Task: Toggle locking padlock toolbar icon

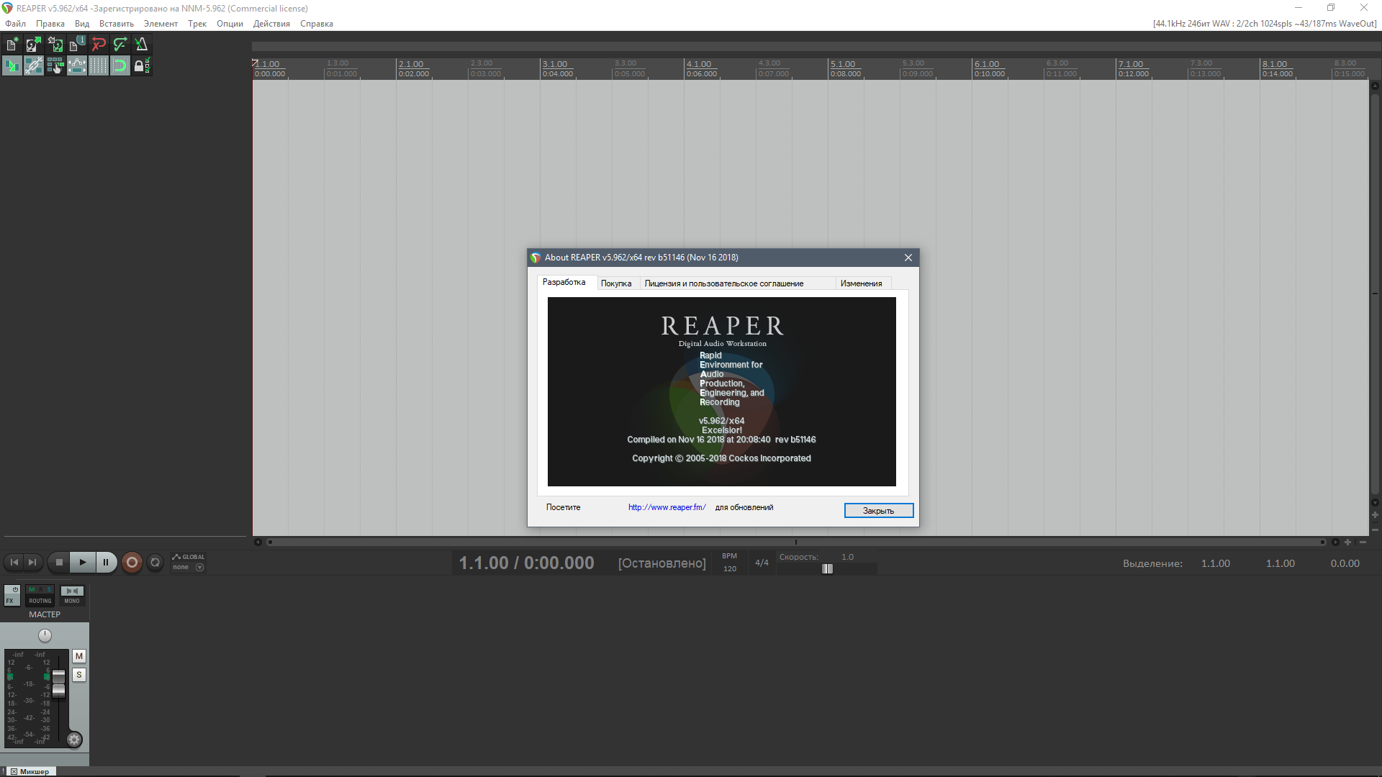Action: click(142, 66)
